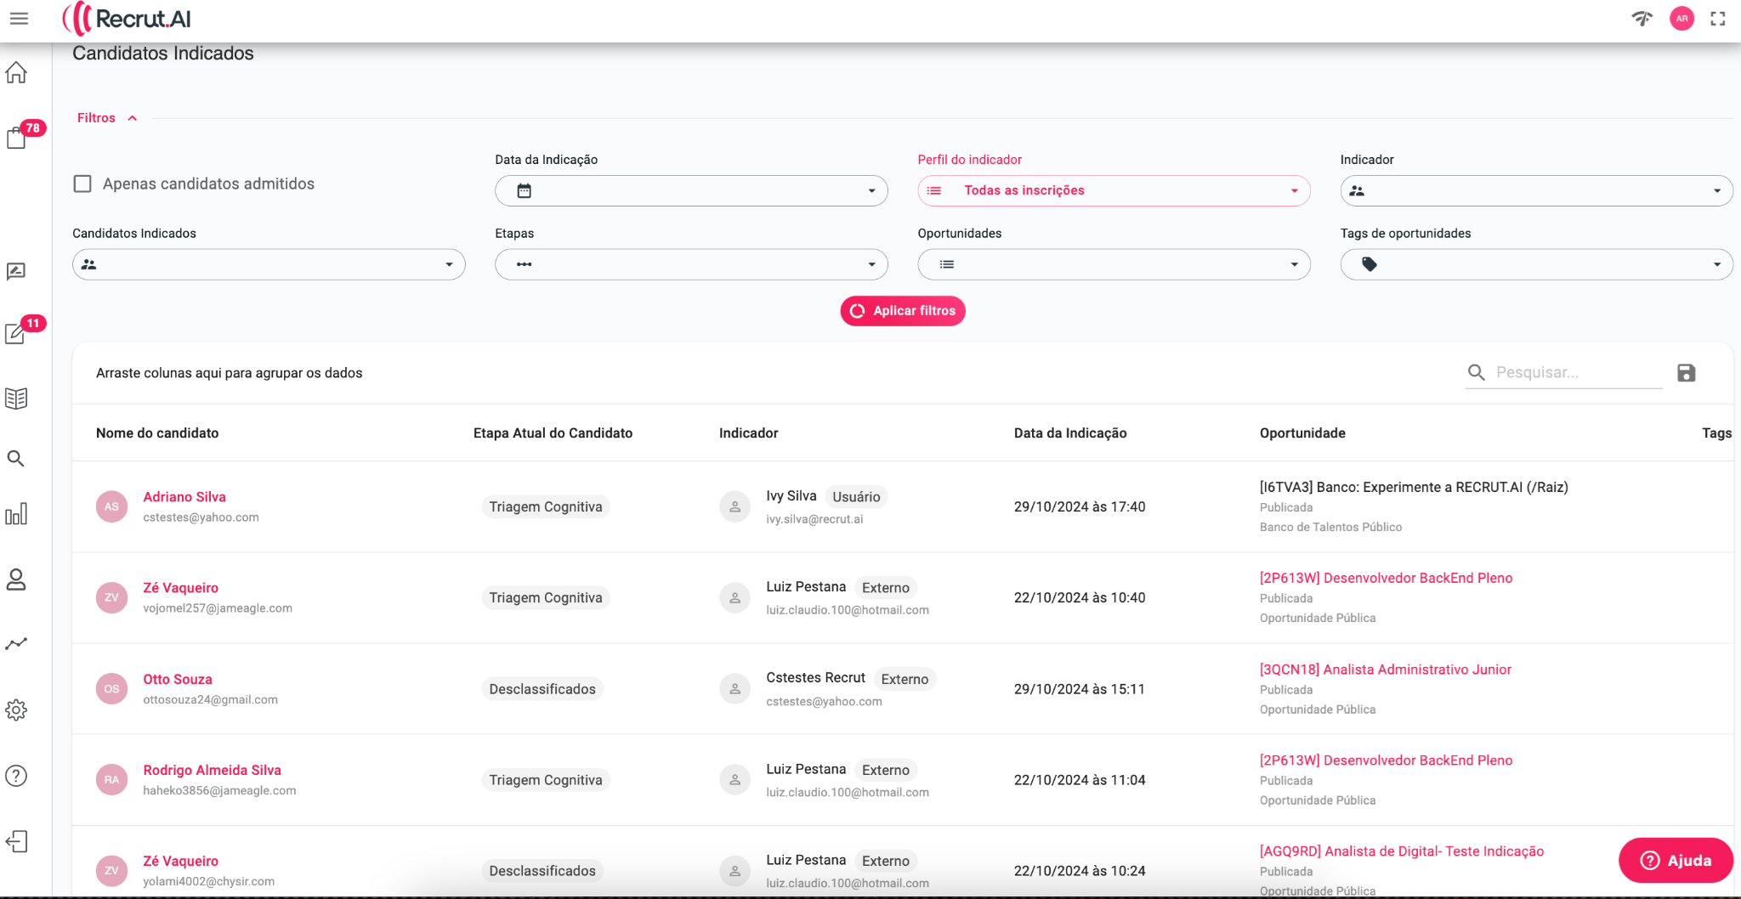
Task: Click the logout icon in sidebar
Action: coord(16,842)
